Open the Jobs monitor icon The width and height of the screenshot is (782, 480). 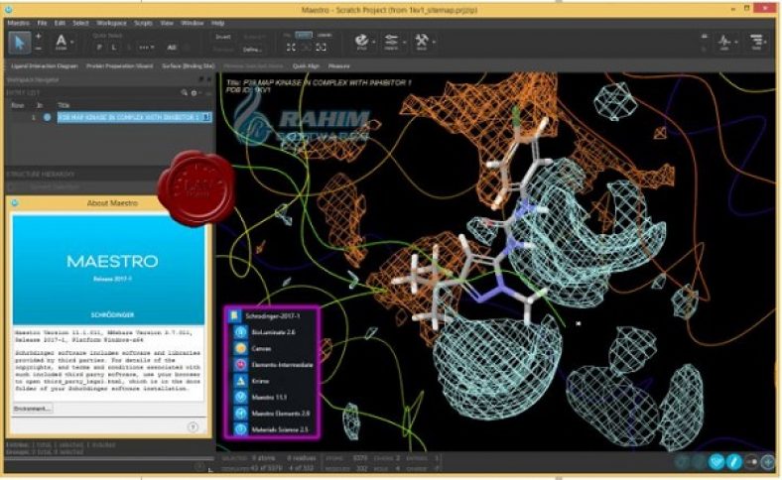(x=724, y=42)
